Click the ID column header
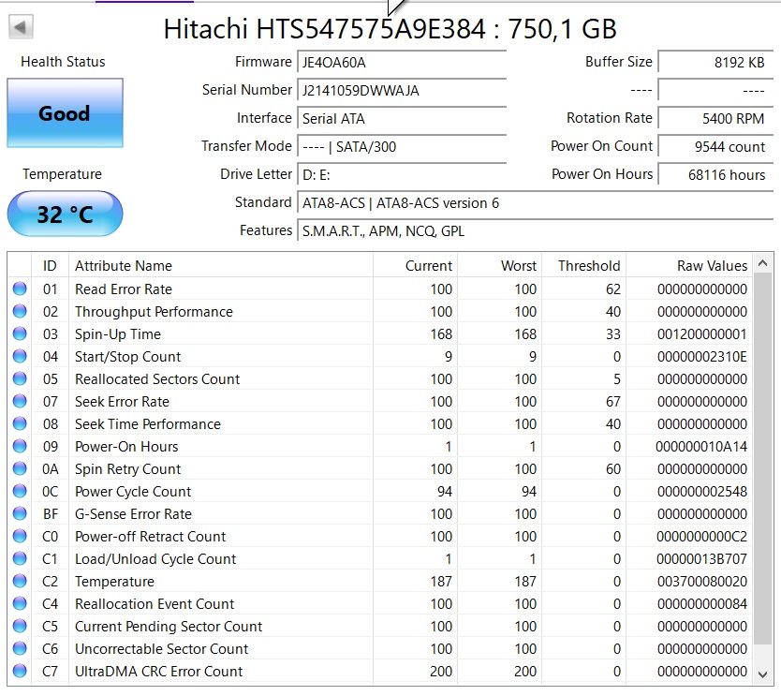This screenshot has height=696, width=781. [x=50, y=265]
